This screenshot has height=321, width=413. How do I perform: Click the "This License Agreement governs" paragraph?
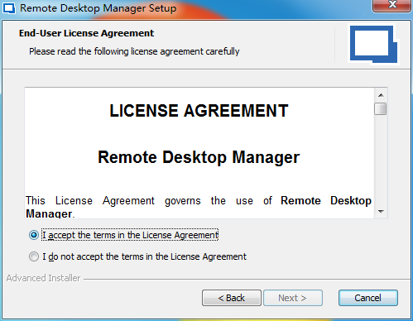tap(199, 207)
